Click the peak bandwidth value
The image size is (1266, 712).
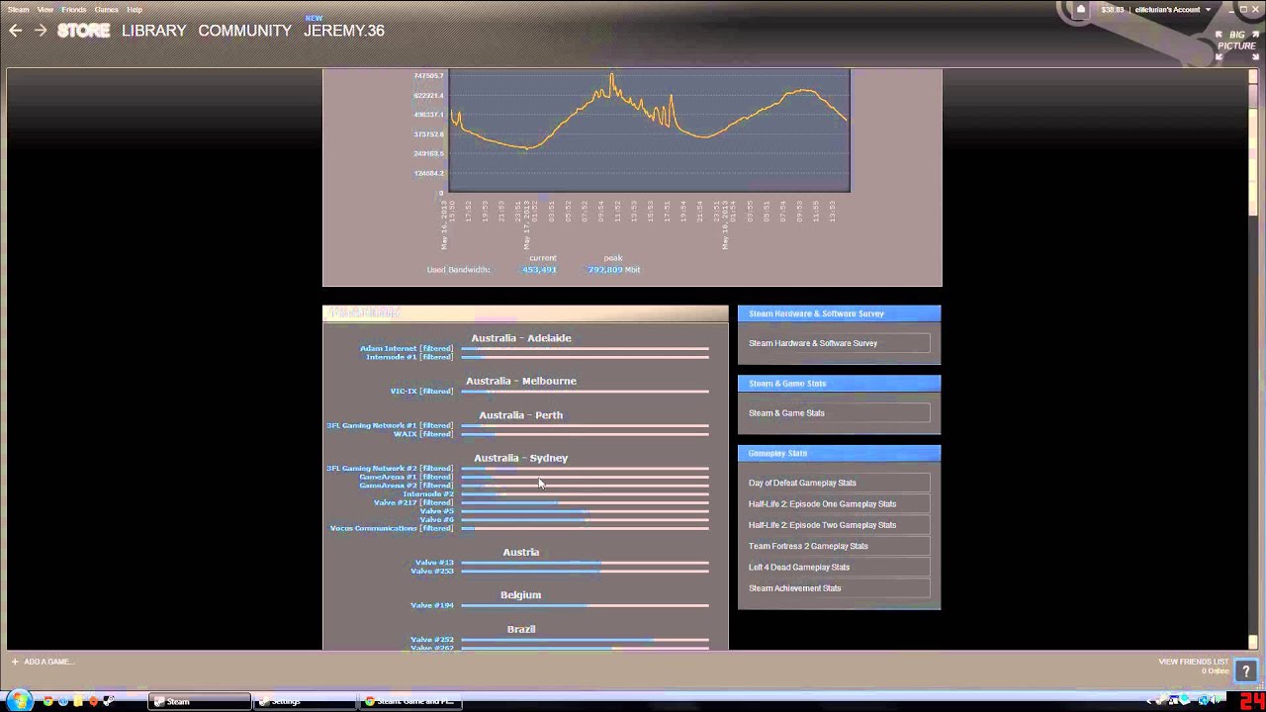604,270
